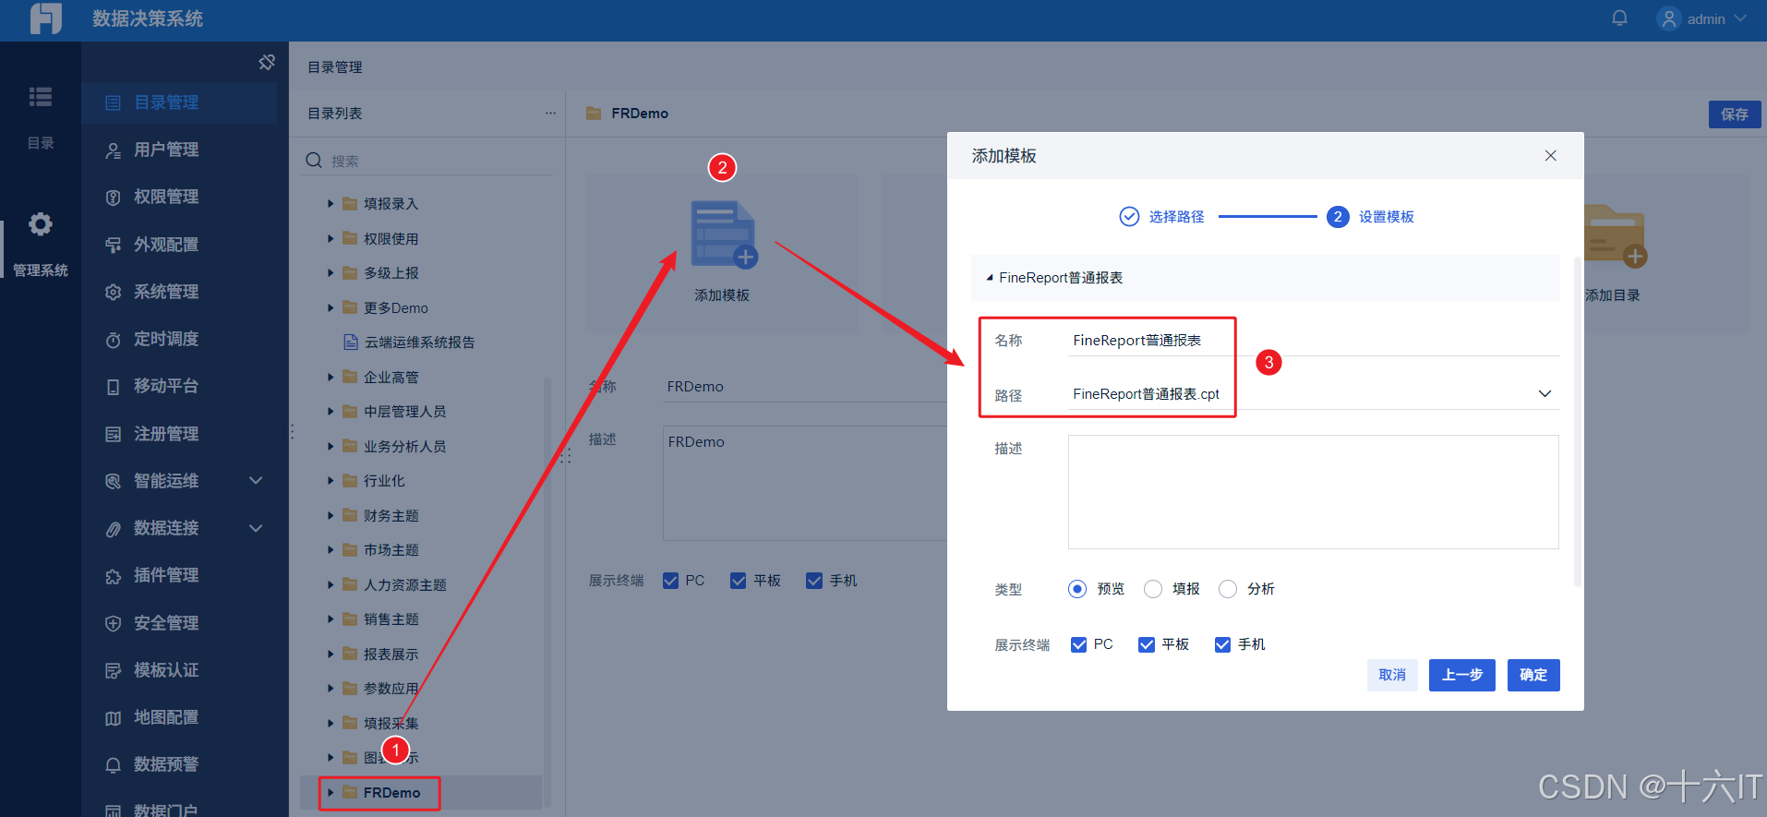Open the admin dropdown chevron
The image size is (1767, 817).
point(1740,18)
